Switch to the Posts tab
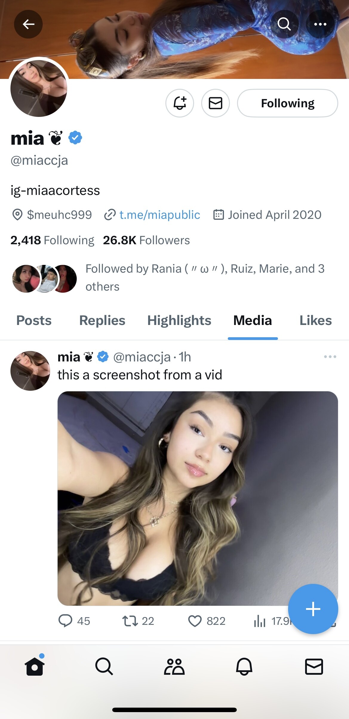The width and height of the screenshot is (349, 719). pyautogui.click(x=34, y=320)
